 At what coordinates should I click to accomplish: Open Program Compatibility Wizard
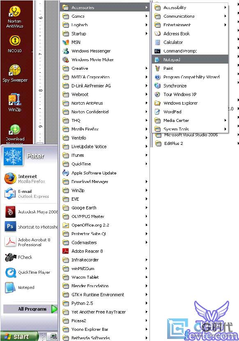click(190, 77)
